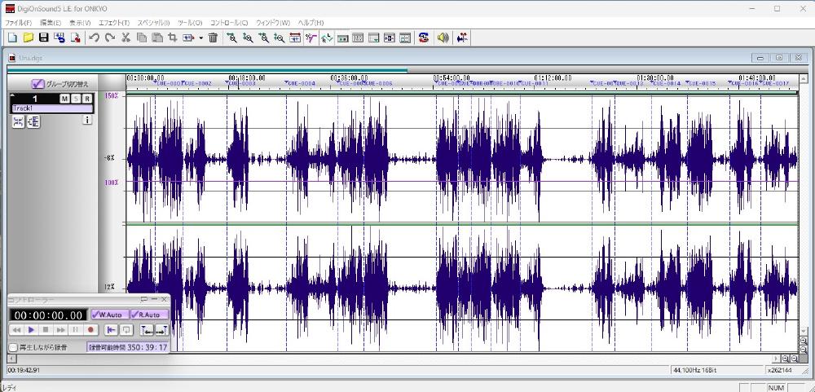
Task: Click the trash can delete icon
Action: click(213, 37)
